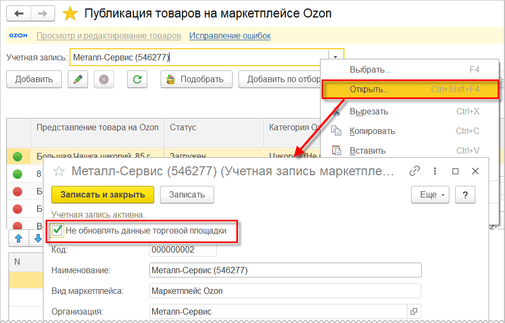Click the grey delete mark icon button
The height and width of the screenshot is (323, 505).
point(104,79)
